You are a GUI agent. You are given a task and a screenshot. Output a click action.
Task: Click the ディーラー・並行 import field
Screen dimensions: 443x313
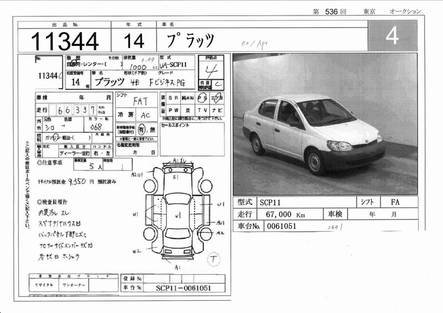click(75, 153)
